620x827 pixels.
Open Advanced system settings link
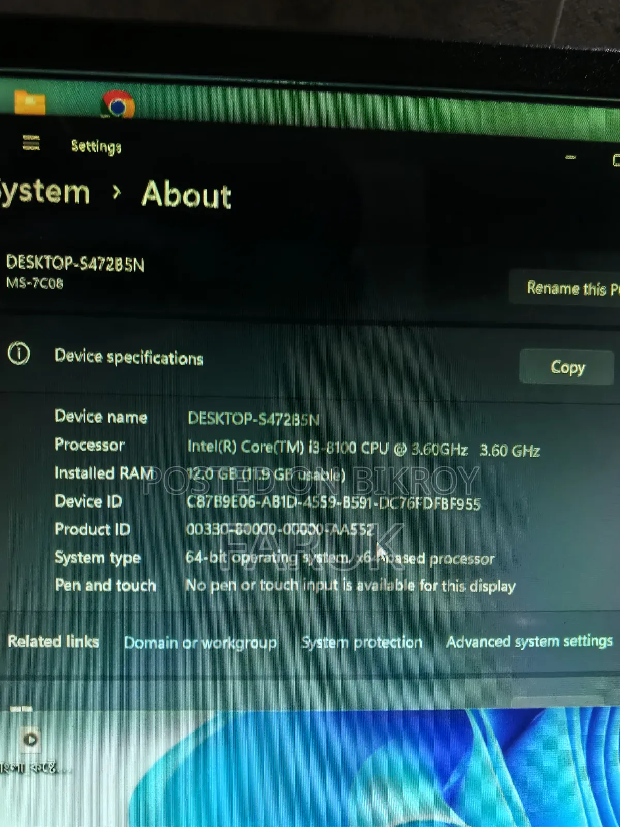[530, 641]
